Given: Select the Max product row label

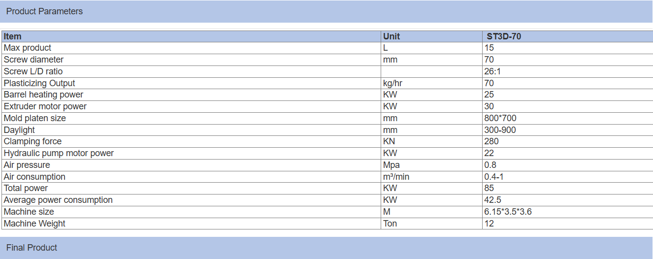Looking at the screenshot, I should click(28, 48).
